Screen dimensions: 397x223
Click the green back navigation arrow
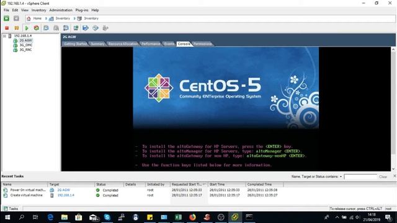coord(6,19)
